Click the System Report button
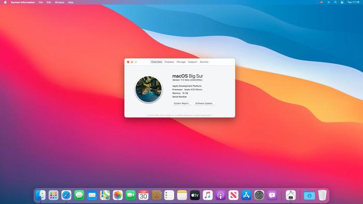Screen dimensions: 363x204 (181, 103)
